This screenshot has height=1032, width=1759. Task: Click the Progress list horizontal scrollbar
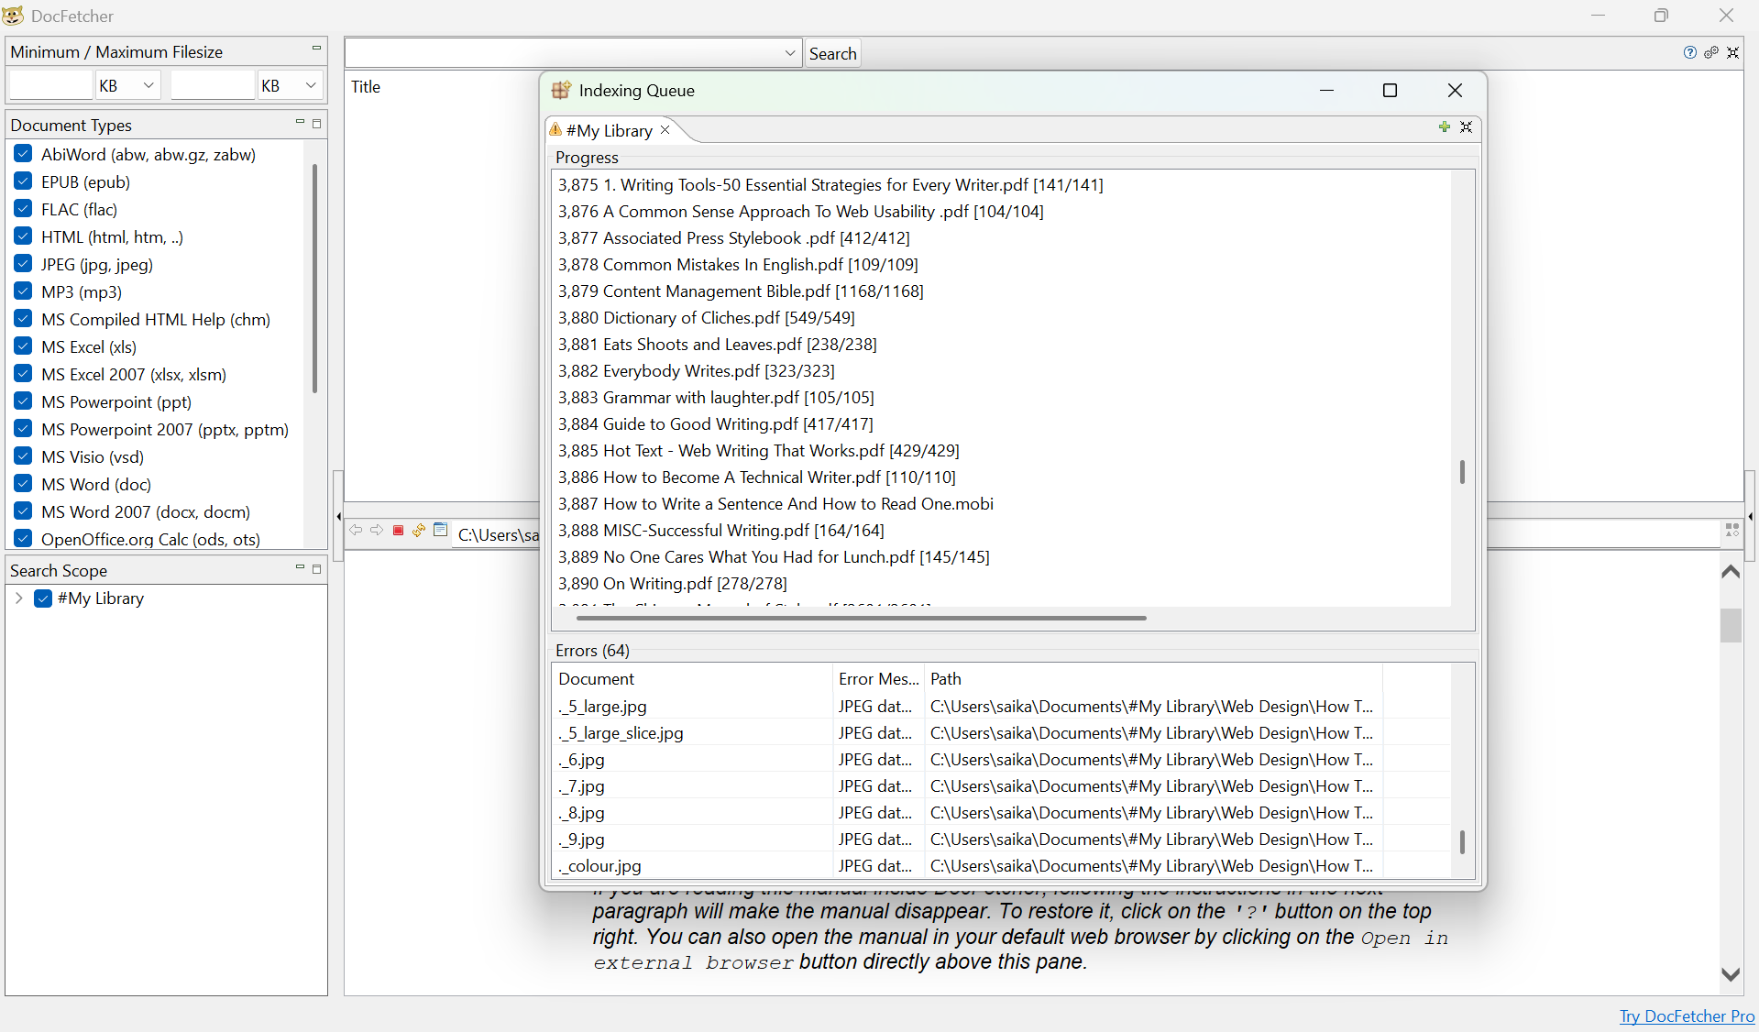pyautogui.click(x=862, y=619)
